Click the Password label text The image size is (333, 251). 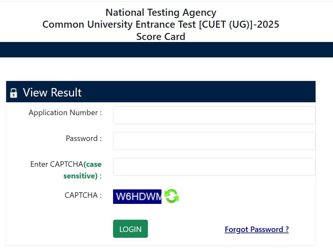(84, 138)
